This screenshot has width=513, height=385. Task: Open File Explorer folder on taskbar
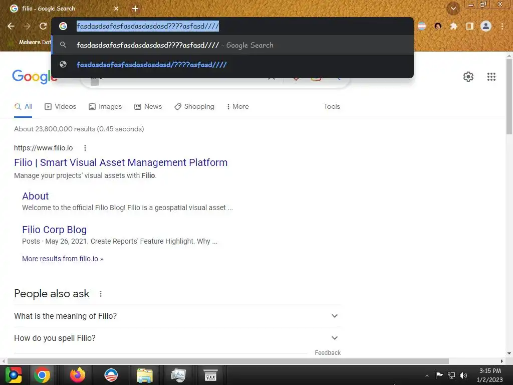click(x=145, y=375)
